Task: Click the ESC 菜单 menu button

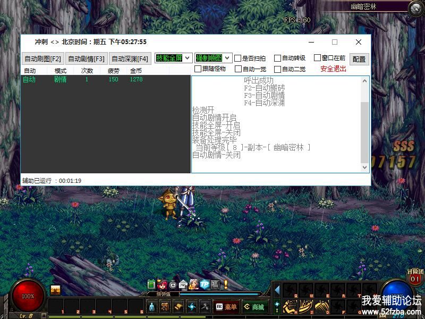Action: point(226,307)
